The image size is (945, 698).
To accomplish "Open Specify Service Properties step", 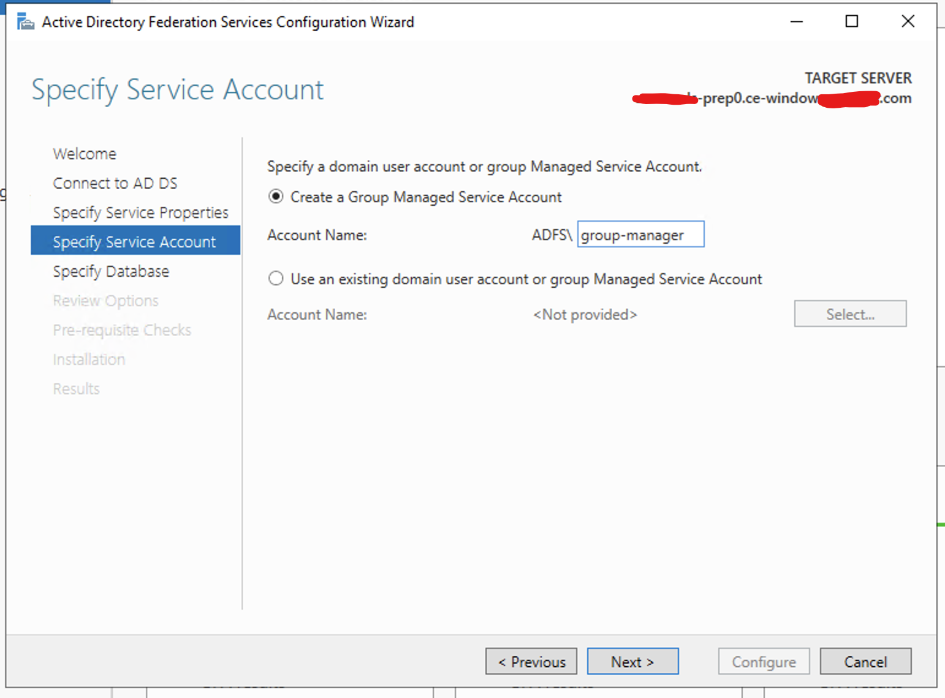I will 140,212.
